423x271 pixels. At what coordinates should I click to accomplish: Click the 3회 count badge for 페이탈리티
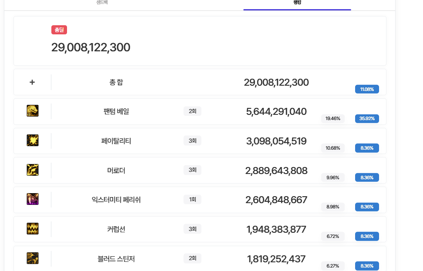(x=192, y=141)
